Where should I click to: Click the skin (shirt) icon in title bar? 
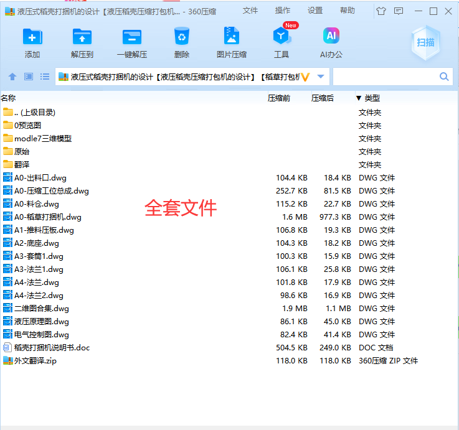point(381,11)
